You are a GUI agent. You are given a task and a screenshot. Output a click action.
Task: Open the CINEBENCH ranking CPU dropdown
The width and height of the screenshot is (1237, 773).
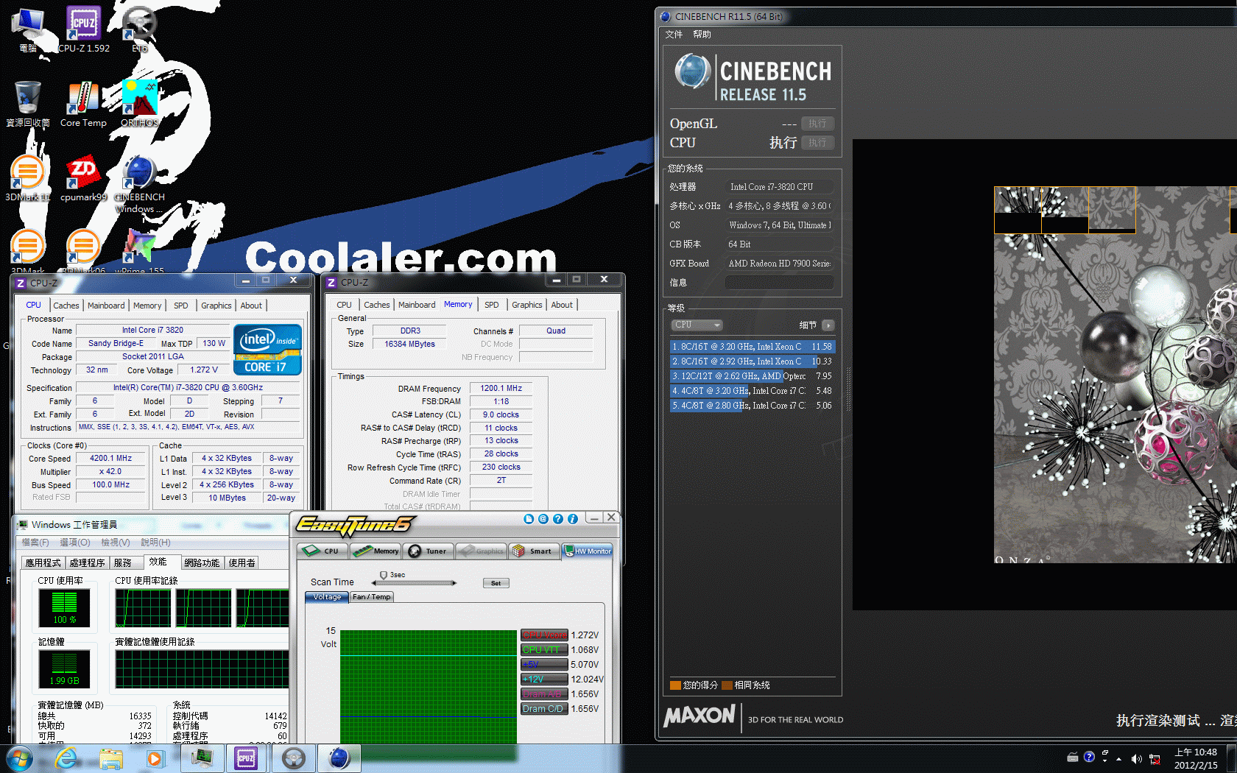coord(696,325)
